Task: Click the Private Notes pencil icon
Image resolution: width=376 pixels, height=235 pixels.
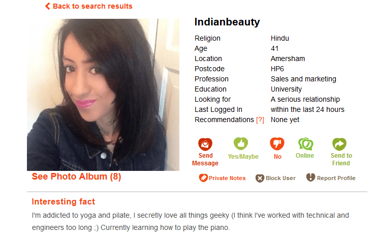Action: (x=203, y=178)
